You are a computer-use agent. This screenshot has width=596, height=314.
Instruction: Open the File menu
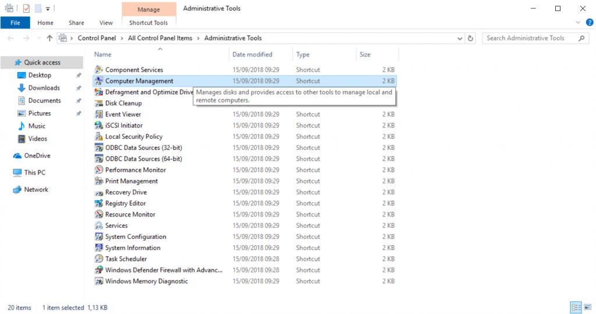tap(15, 23)
